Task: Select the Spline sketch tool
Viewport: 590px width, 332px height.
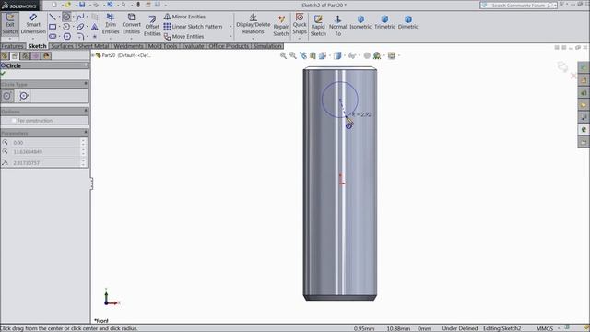Action: [80, 17]
